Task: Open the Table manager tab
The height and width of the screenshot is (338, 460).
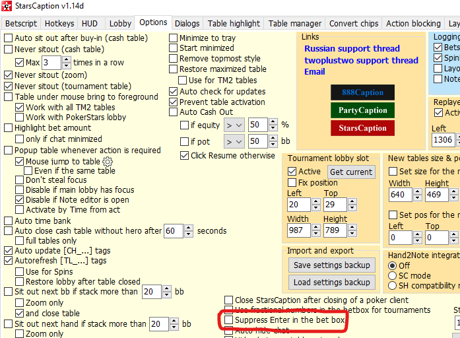Action: pyautogui.click(x=295, y=24)
